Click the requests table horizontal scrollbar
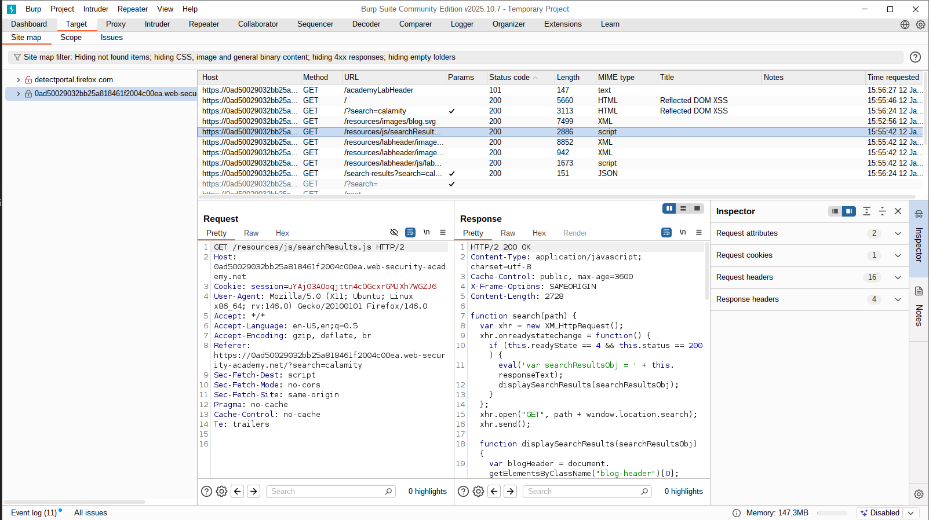This screenshot has width=929, height=520. coord(557,197)
